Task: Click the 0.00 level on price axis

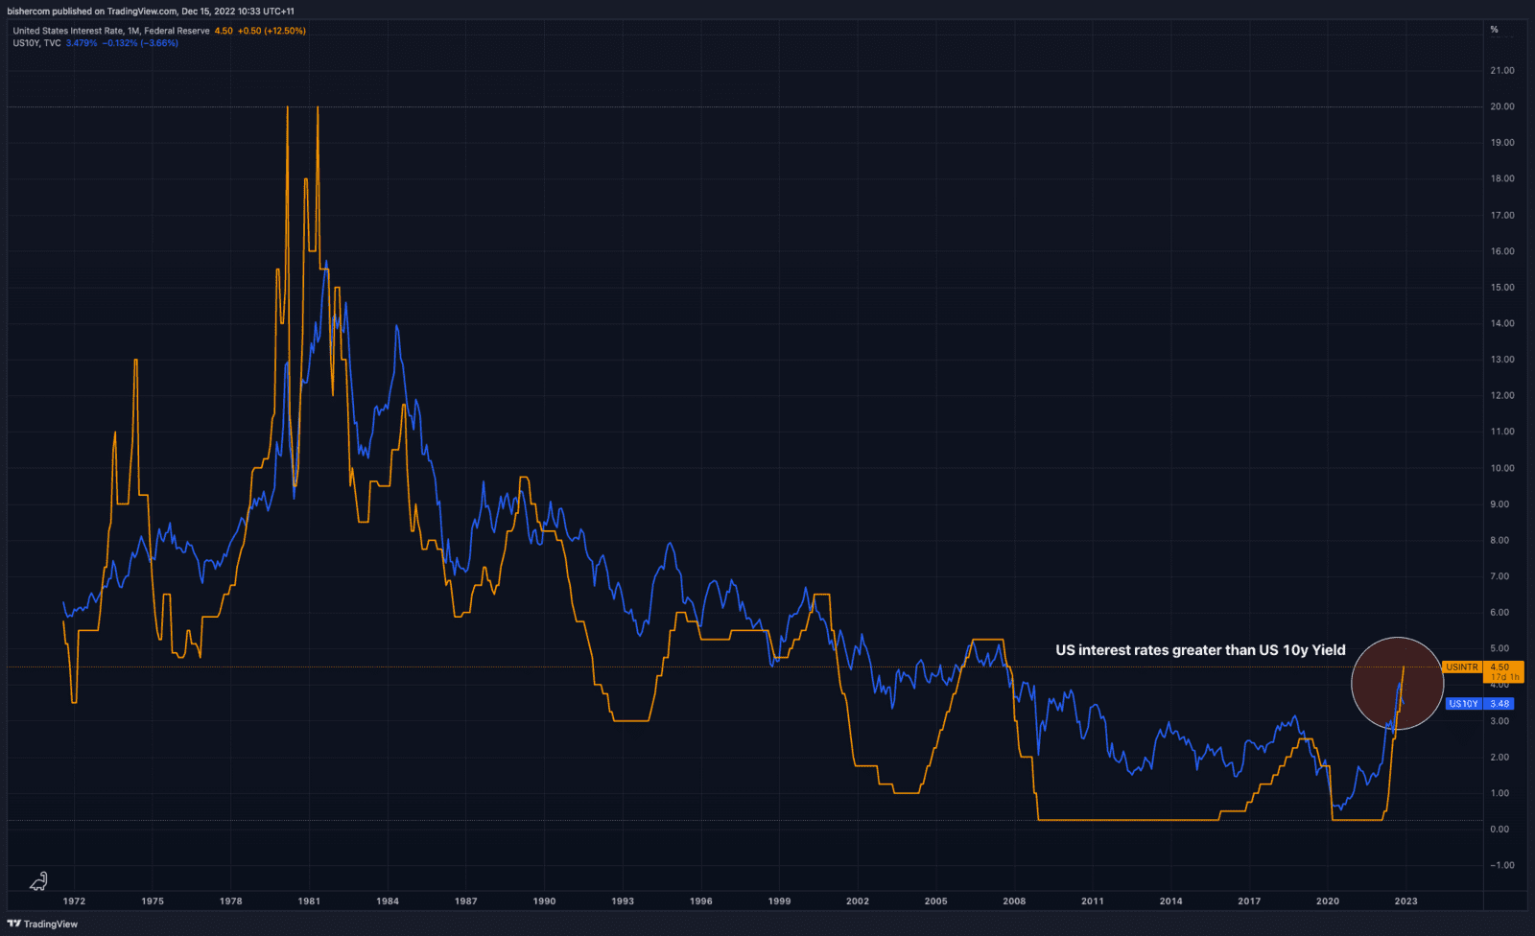Action: click(1500, 830)
